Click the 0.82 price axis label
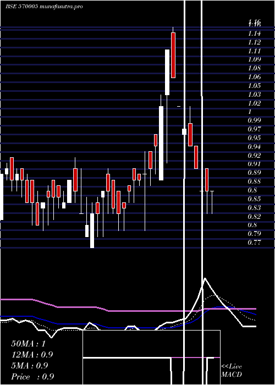Screen dimensions: 275x385 (x=254, y=217)
